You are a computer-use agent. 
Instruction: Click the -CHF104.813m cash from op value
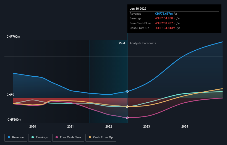coord(165,28)
